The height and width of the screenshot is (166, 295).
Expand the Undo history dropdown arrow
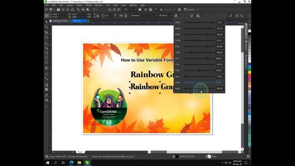pyautogui.click(x=97, y=10)
